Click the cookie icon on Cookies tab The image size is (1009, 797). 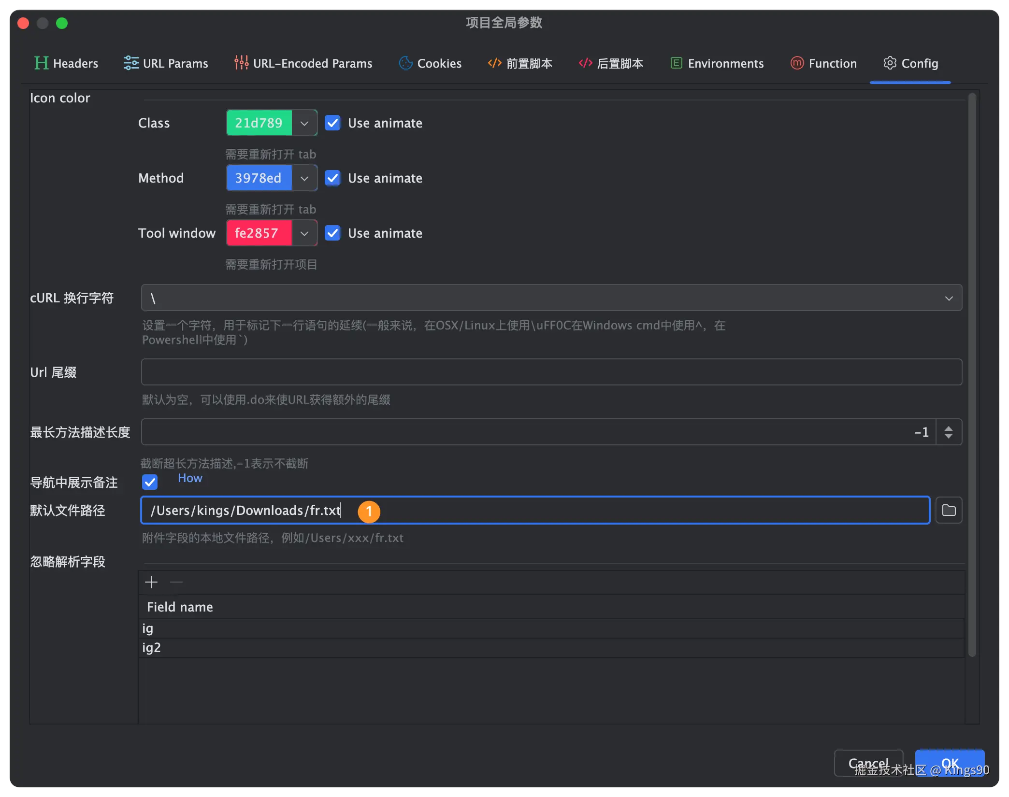tap(405, 63)
